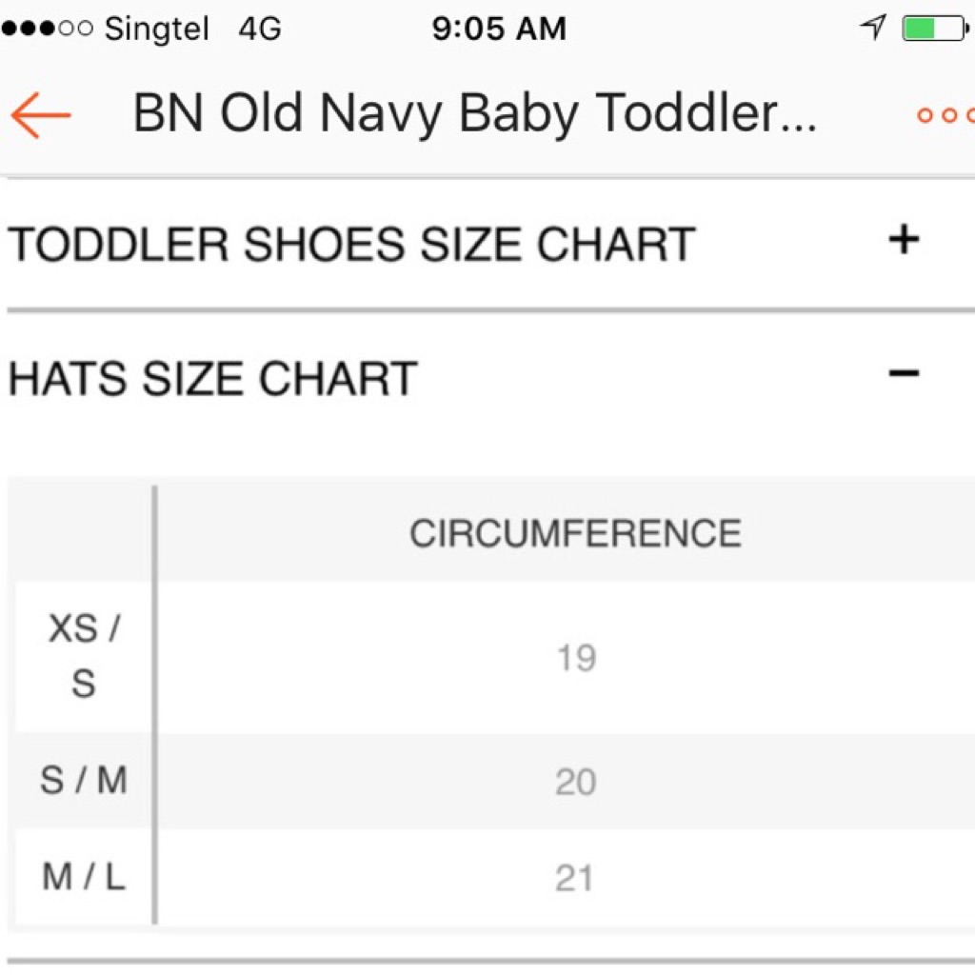Select the listing title BN Old Navy Baby Toddler
Screen dimensions: 975x975
[475, 114]
